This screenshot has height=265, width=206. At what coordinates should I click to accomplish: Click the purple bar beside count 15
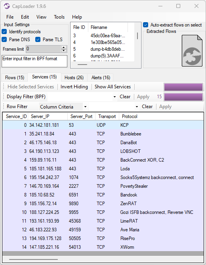point(183,97)
